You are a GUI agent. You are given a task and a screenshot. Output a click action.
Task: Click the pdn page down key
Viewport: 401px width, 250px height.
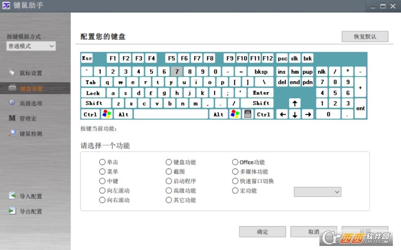[308, 82]
